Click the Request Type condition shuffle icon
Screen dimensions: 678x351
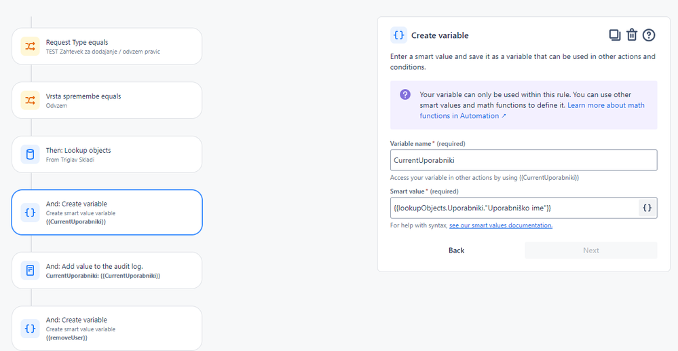pyautogui.click(x=30, y=46)
